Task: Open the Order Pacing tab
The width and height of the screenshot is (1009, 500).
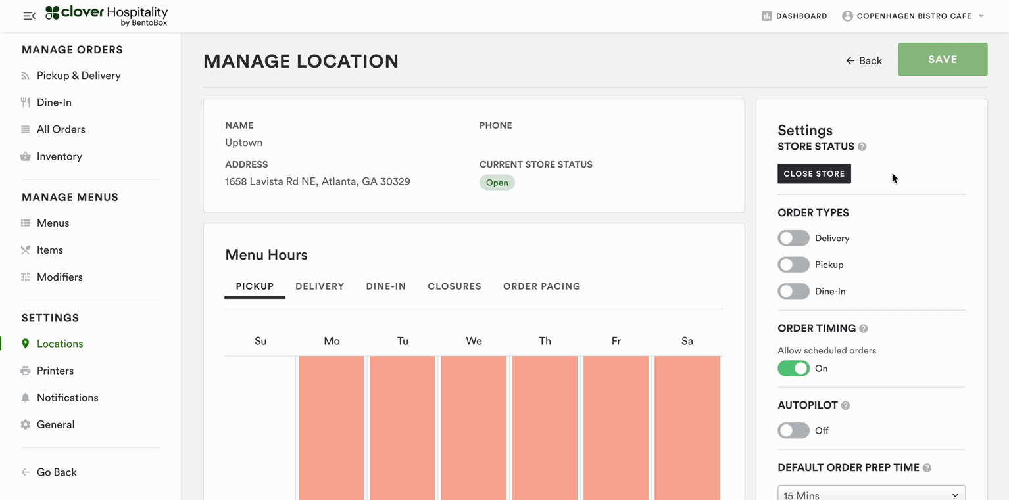Action: (x=541, y=286)
